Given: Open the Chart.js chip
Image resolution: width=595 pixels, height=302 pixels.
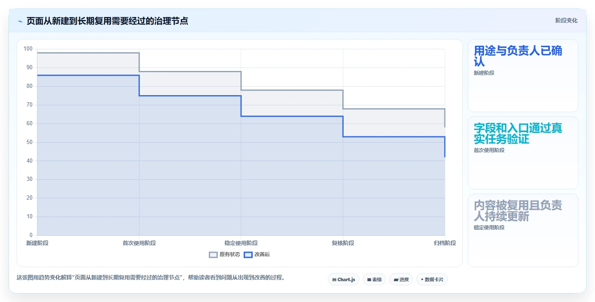Looking at the screenshot, I should (x=344, y=279).
